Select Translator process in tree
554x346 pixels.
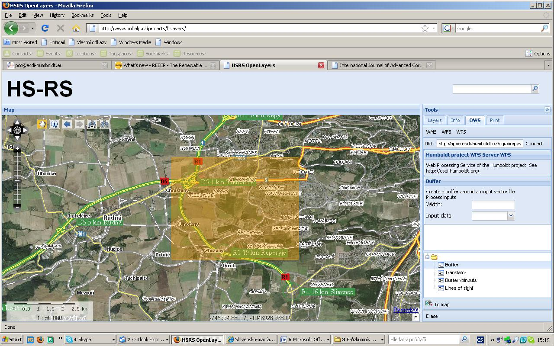(x=456, y=272)
